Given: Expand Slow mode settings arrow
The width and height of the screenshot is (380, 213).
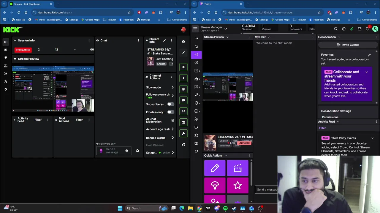Looking at the screenshot, I should tap(172, 87).
